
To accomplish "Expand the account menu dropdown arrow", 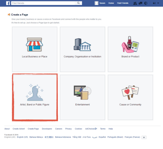I will (158, 3).
